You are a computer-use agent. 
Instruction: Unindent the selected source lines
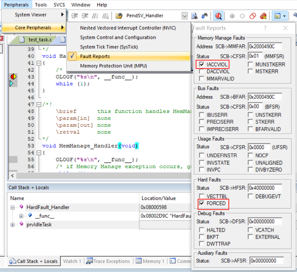click(85, 16)
